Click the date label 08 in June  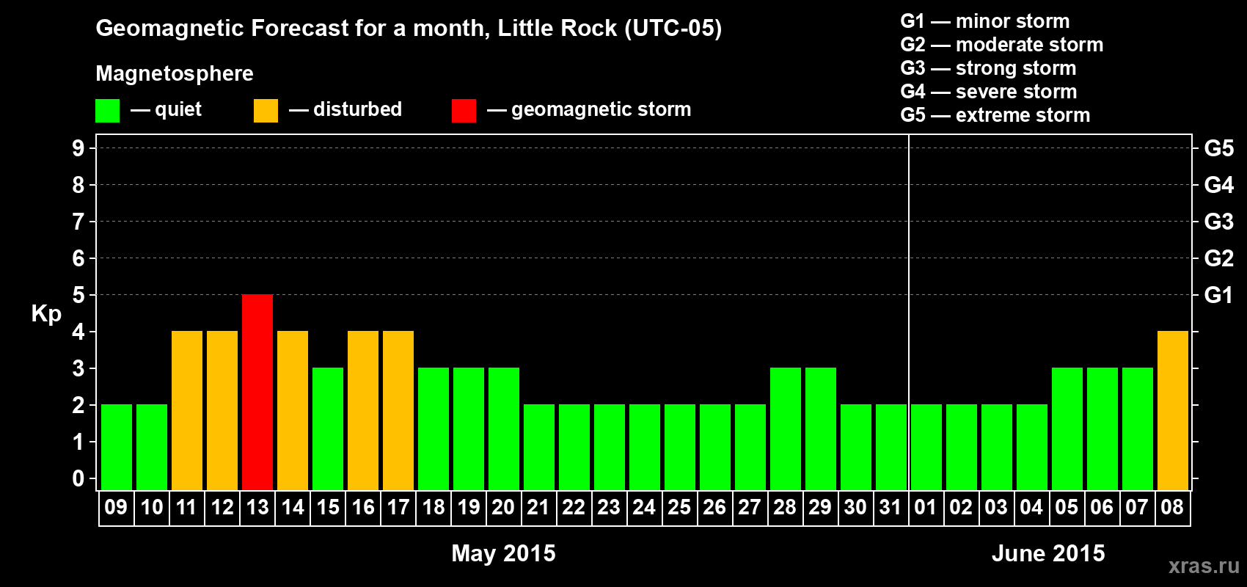click(1172, 508)
